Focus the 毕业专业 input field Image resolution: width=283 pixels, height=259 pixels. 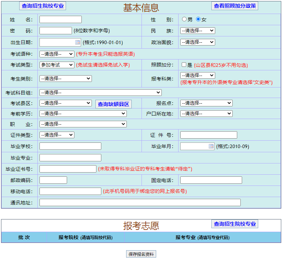click(70, 158)
